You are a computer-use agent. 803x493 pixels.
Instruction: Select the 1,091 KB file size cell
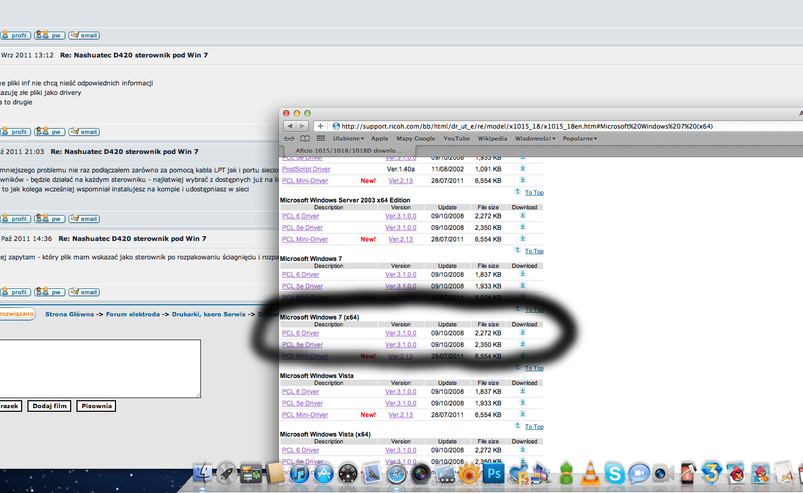click(488, 169)
